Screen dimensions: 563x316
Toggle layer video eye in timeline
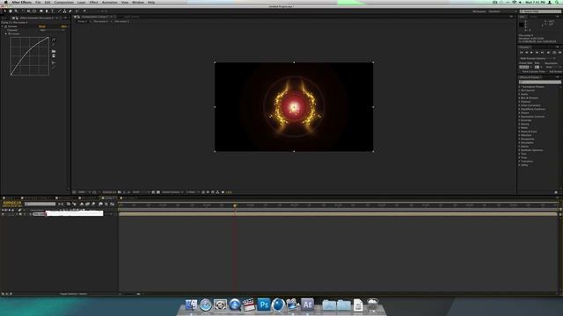[3, 214]
